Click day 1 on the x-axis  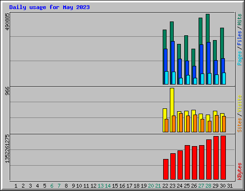click(16, 186)
